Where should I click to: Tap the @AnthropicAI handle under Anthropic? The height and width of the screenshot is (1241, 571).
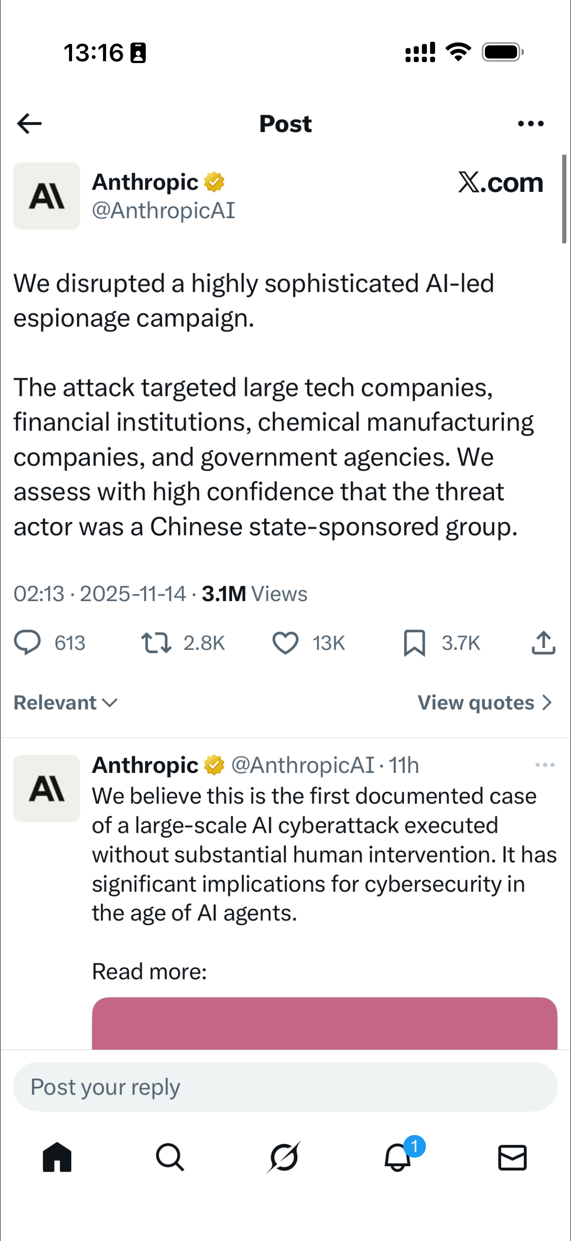click(163, 210)
